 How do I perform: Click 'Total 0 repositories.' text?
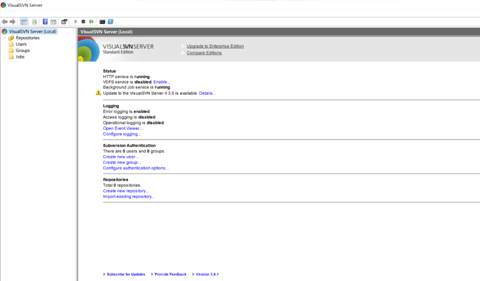coord(122,185)
